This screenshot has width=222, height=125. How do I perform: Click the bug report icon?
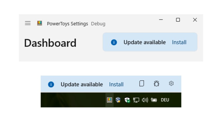coord(157,84)
